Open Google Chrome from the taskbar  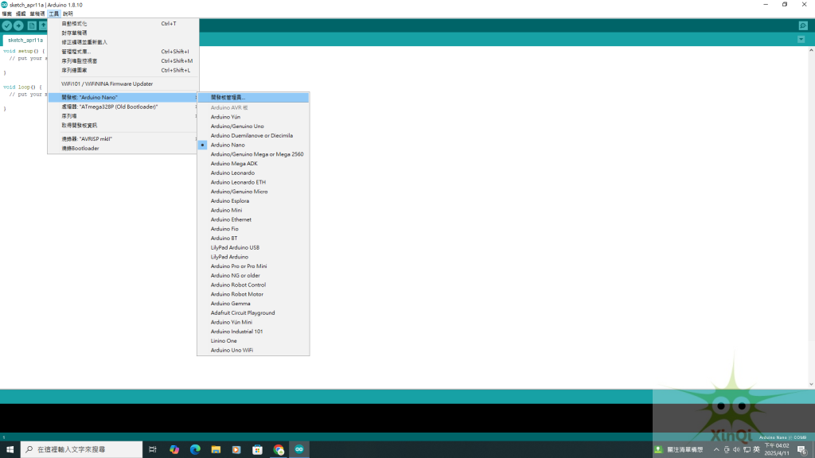point(279,450)
